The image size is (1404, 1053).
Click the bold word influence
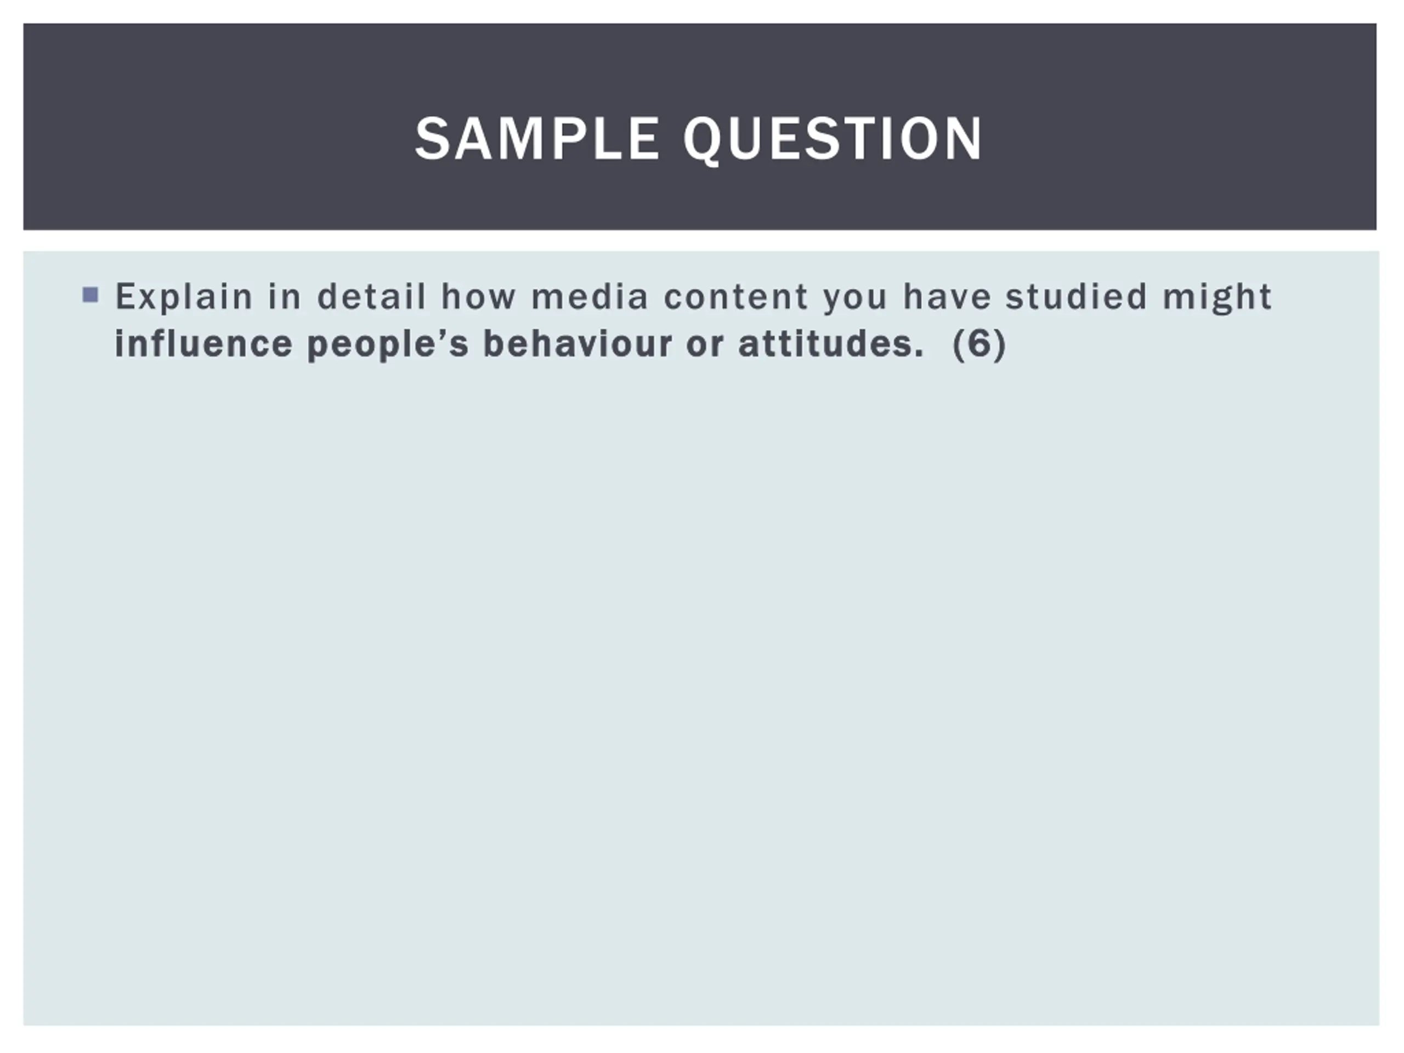(203, 343)
